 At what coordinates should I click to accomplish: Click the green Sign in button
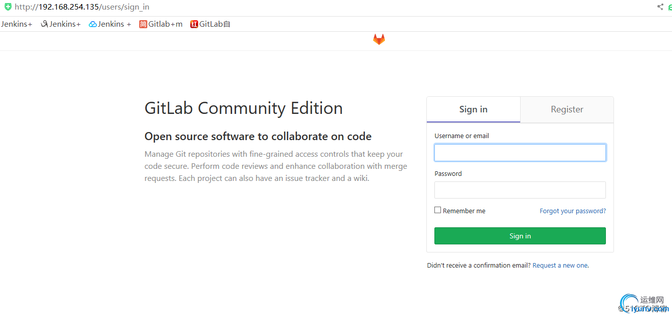(x=520, y=236)
